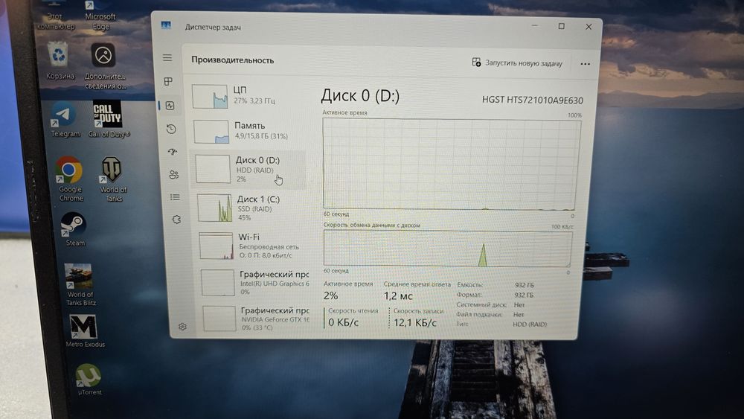Maximize the Task Manager window
The width and height of the screenshot is (744, 419).
[561, 26]
